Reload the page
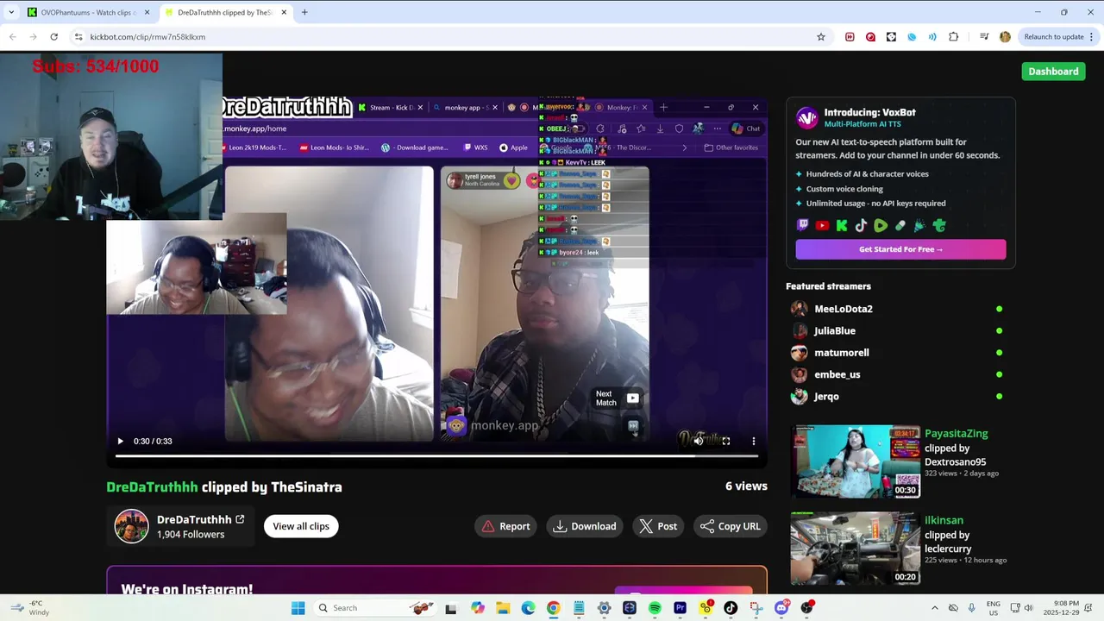Image resolution: width=1104 pixels, height=621 pixels. pos(53,37)
